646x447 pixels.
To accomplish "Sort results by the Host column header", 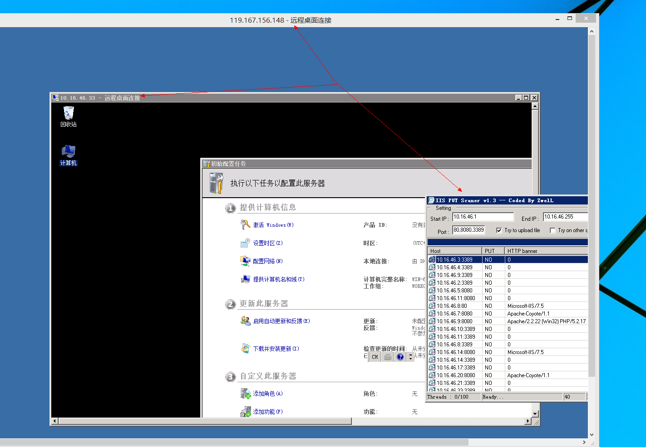I will point(454,251).
